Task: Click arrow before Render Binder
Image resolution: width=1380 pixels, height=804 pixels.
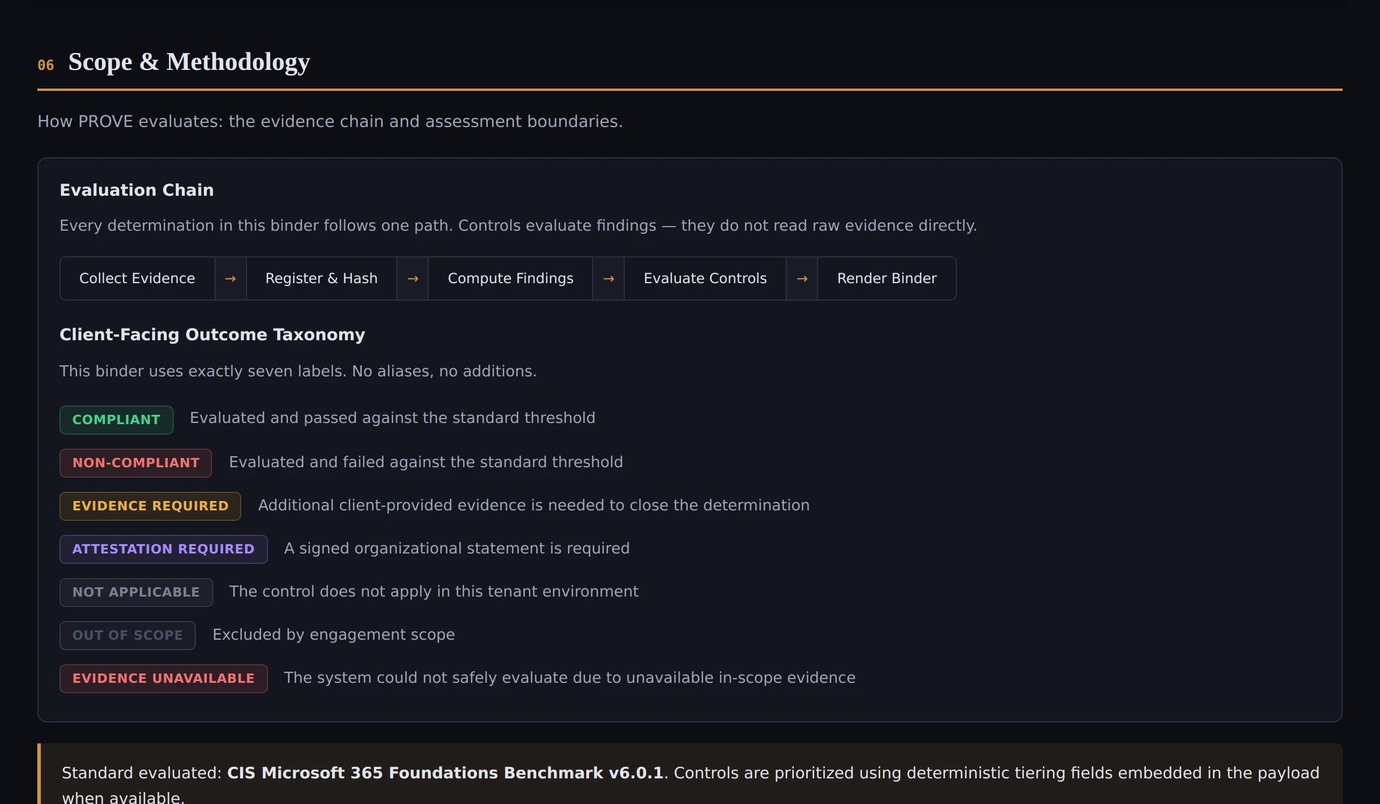Action: tap(802, 278)
